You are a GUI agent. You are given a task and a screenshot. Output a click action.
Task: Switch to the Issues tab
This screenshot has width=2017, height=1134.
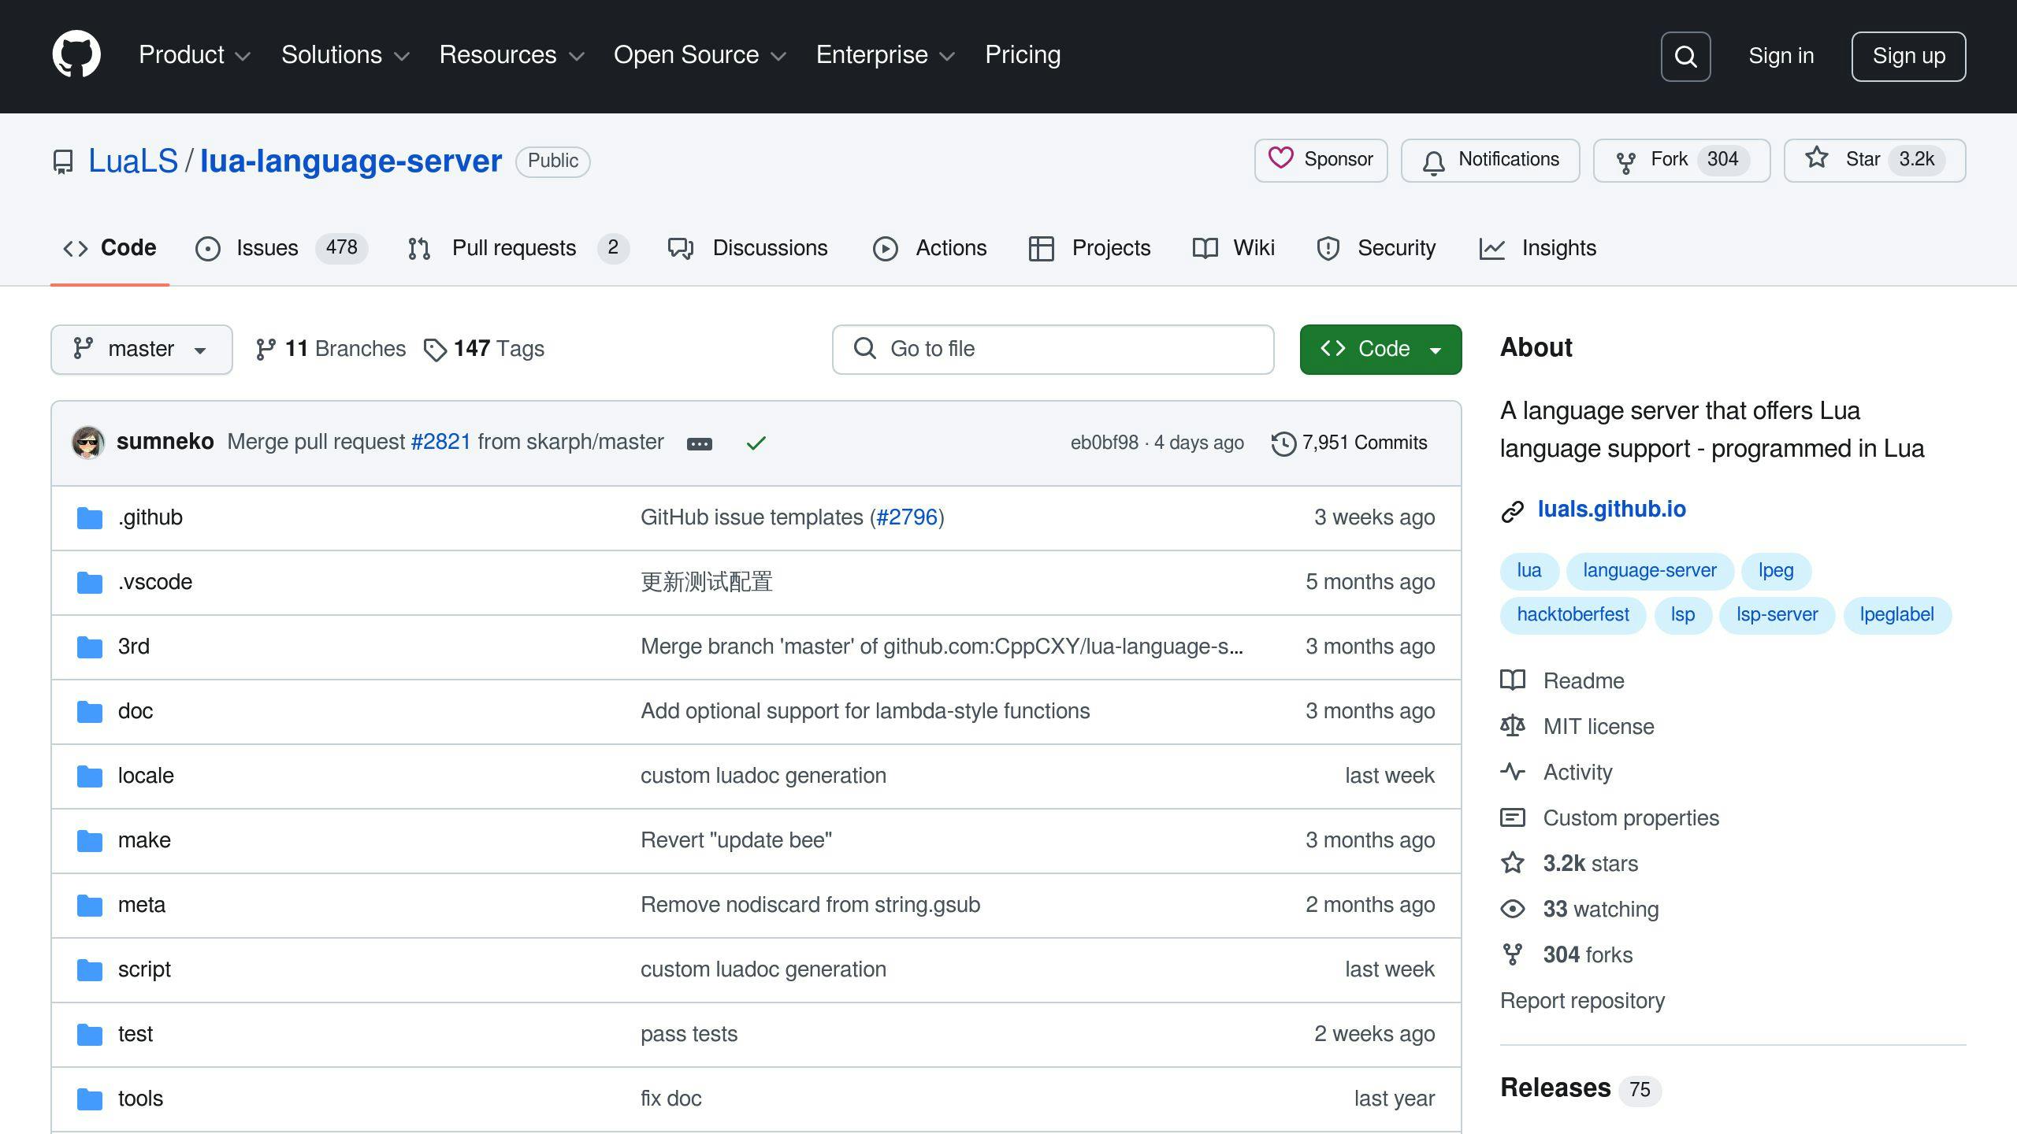click(281, 249)
